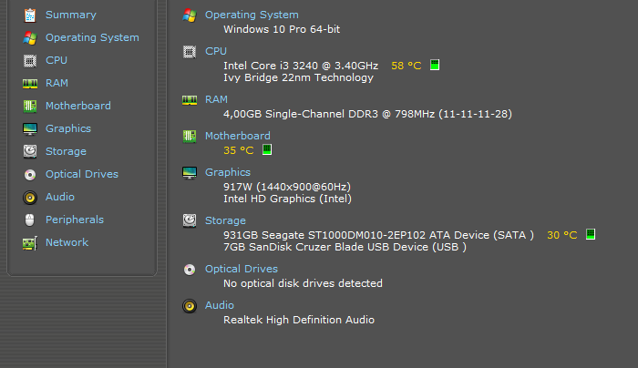Click the Graphics monitor icon in main panel

[190, 173]
